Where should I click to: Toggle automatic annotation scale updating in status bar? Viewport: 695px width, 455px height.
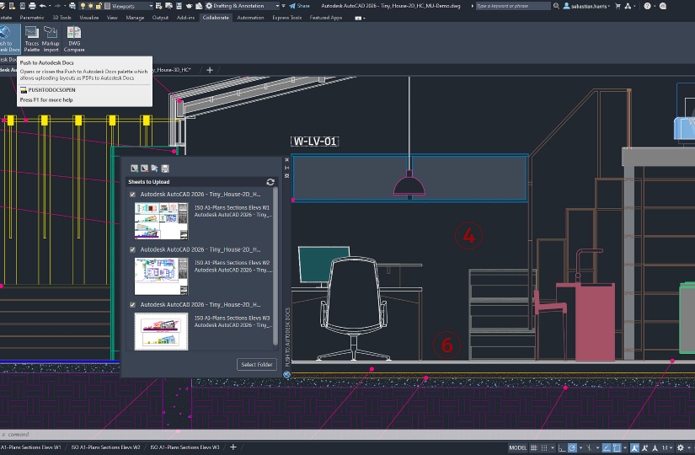click(644, 448)
